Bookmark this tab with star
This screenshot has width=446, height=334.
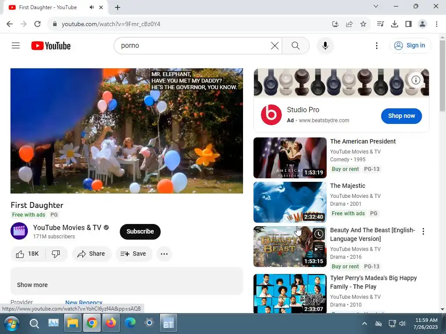click(363, 24)
